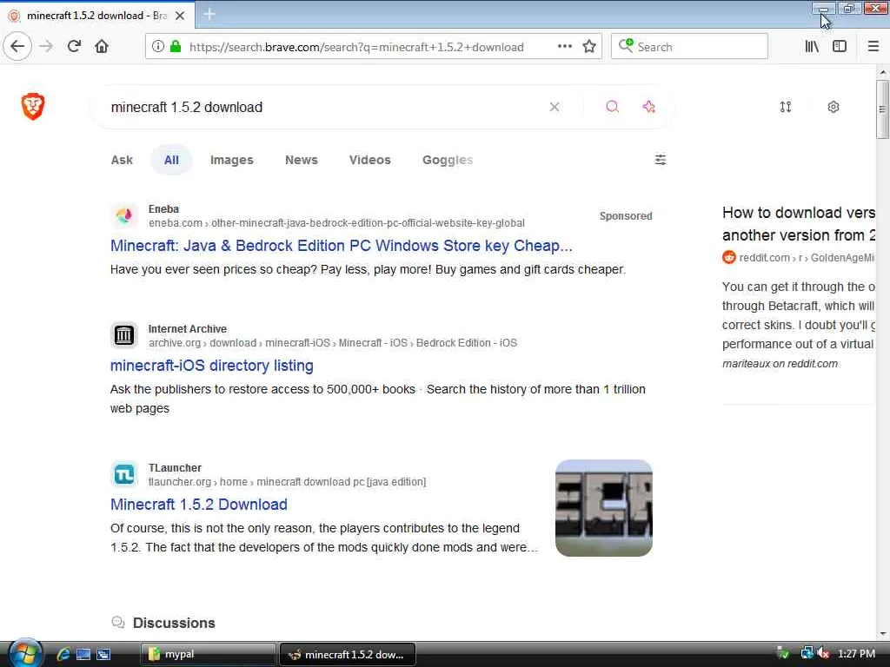This screenshot has height=667, width=890.
Task: Open the browser hamburger menu
Action: pos(873,47)
